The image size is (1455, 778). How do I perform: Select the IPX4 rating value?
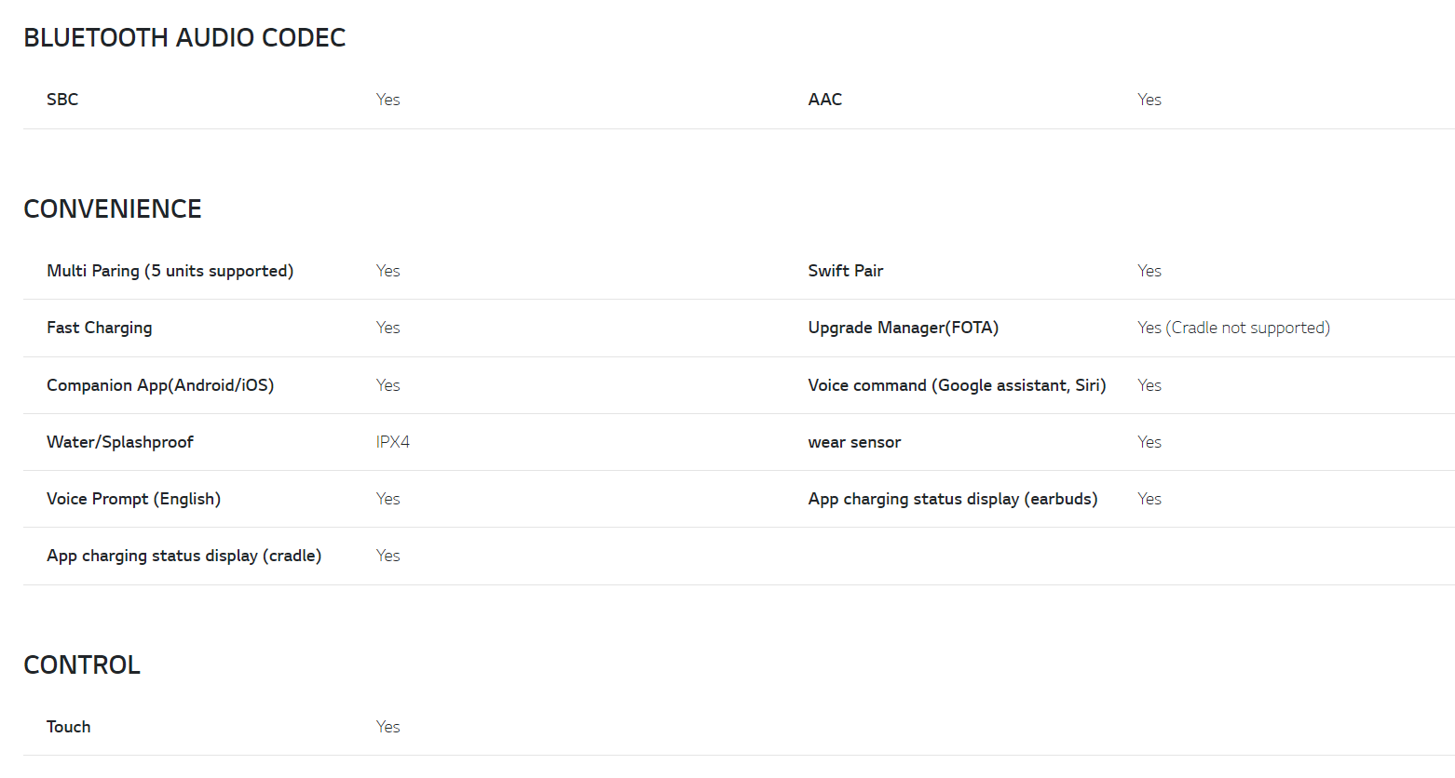coord(392,442)
